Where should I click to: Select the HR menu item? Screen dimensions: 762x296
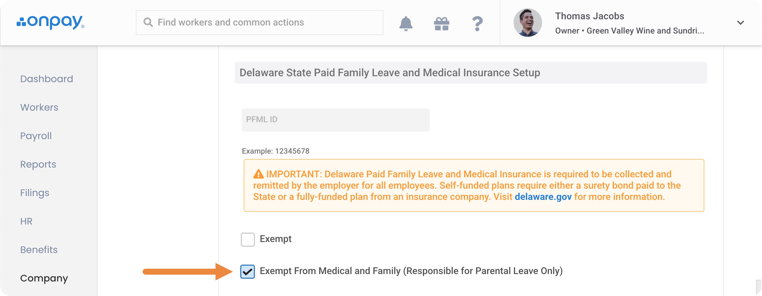point(26,221)
